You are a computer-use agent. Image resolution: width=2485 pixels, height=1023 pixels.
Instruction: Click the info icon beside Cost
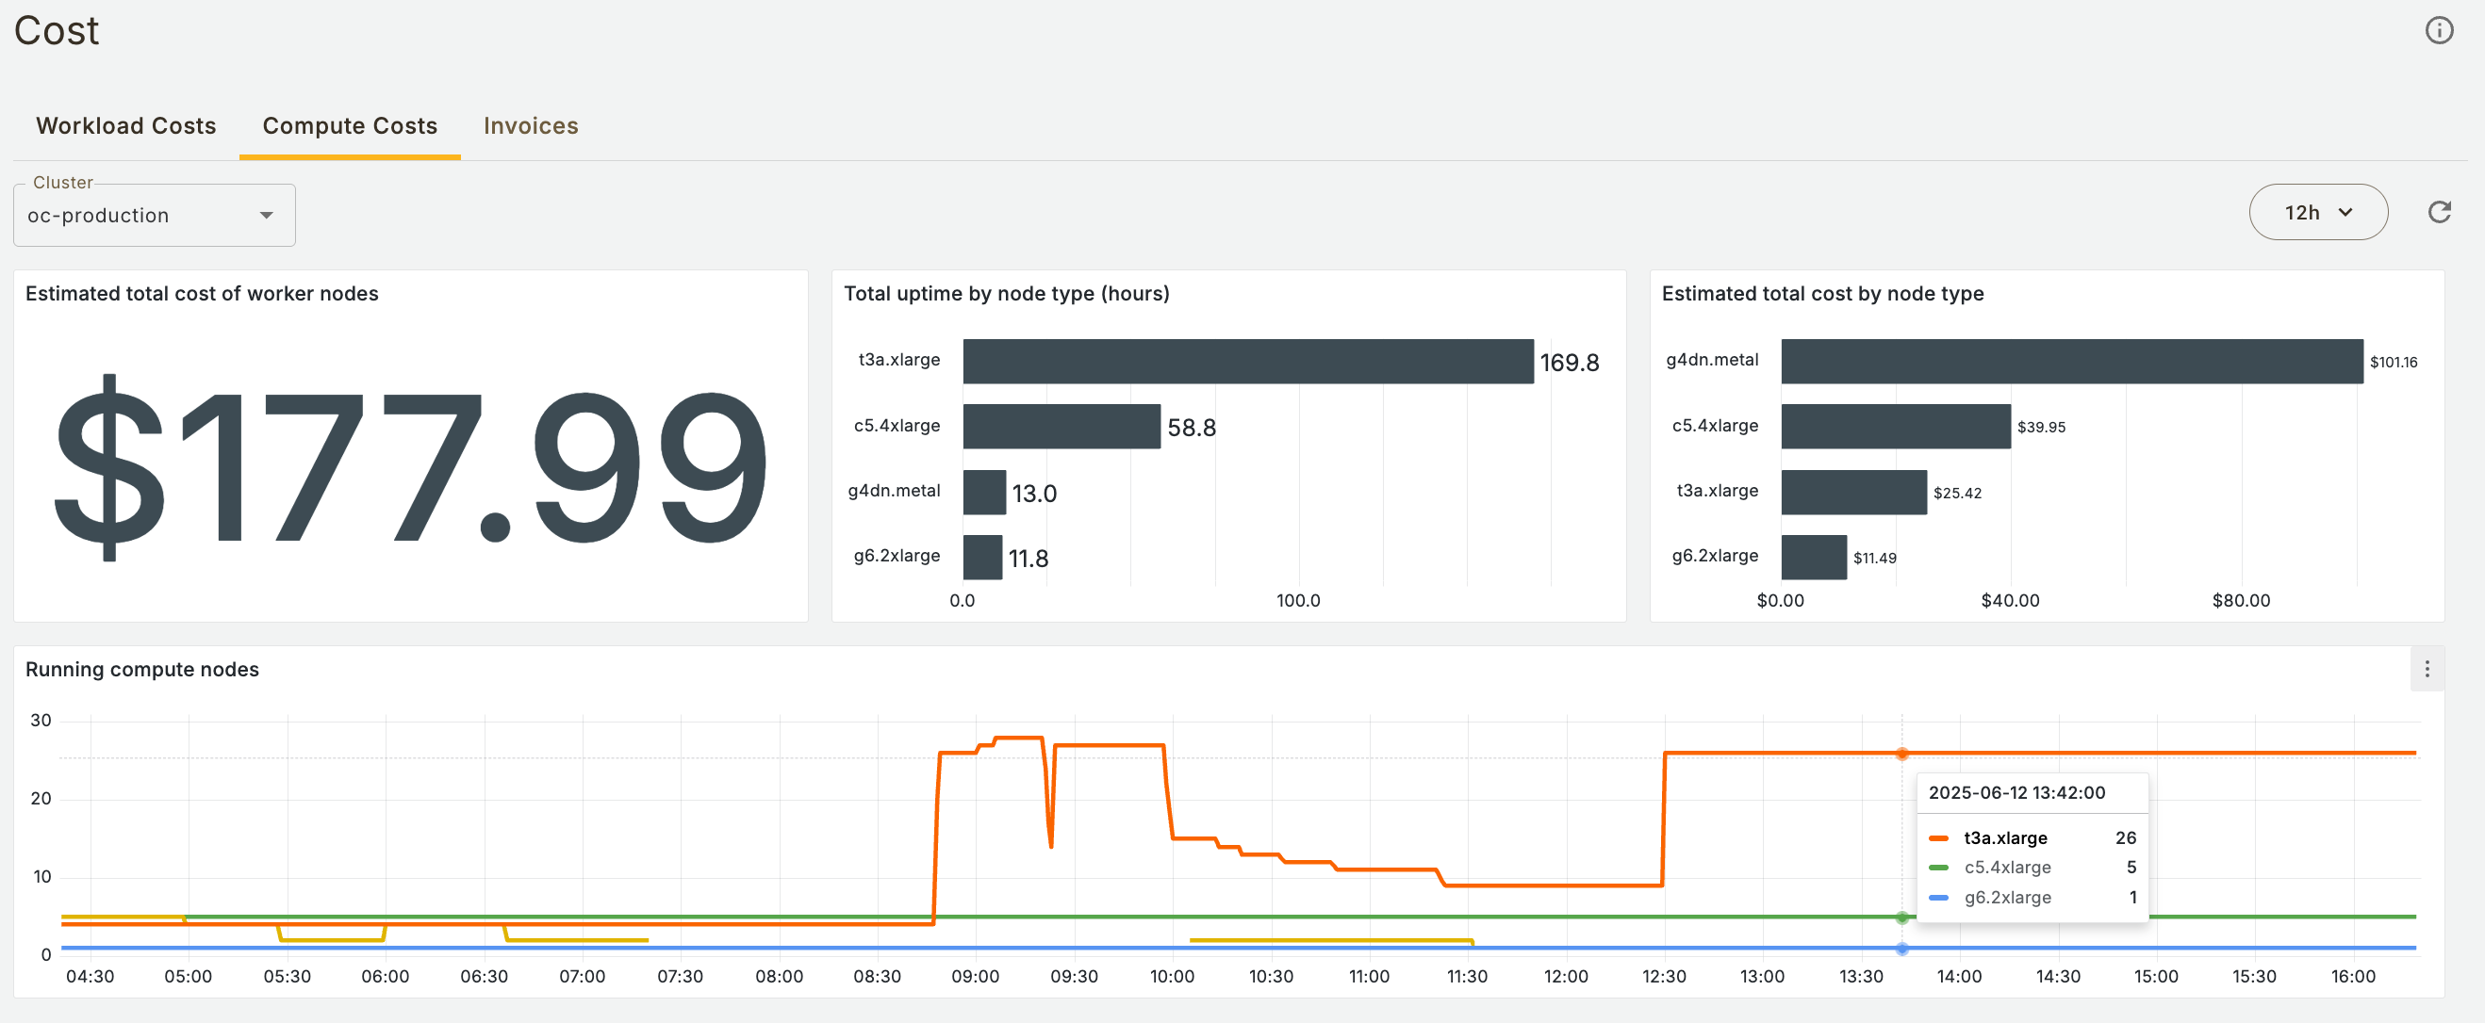pos(2439,31)
